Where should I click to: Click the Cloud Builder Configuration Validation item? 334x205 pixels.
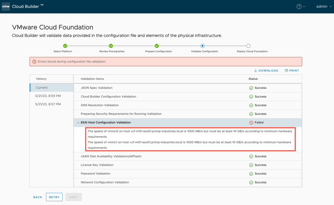pyautogui.click(x=109, y=96)
